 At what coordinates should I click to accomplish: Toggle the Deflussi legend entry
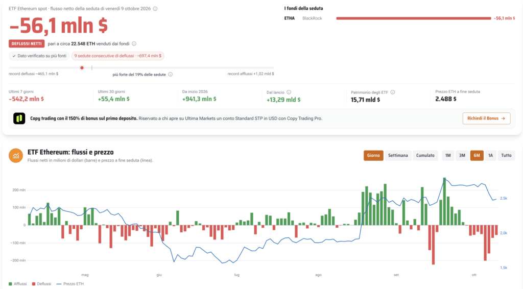[42, 284]
